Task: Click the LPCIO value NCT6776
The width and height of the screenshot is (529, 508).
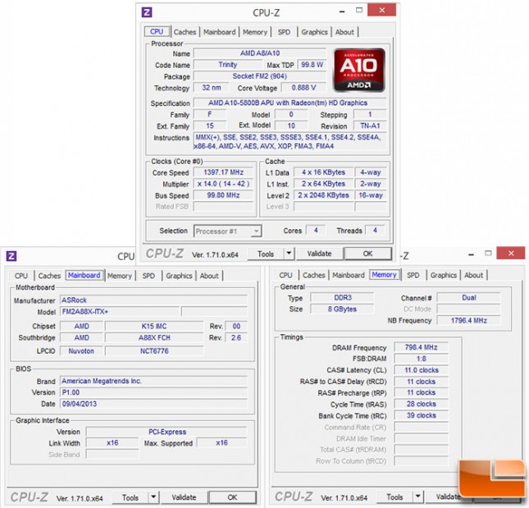Action: pyautogui.click(x=154, y=350)
